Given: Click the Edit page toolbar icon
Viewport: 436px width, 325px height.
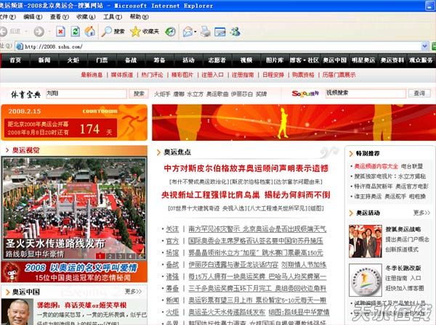Looking at the screenshot, I should tap(220, 31).
